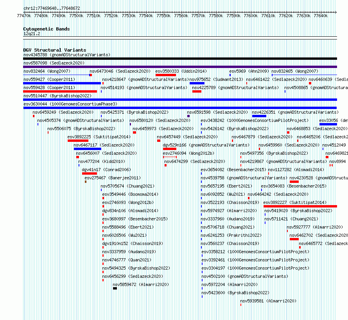Open nsv5423600 (ByrskaBishop2022) label
This screenshot has width=348, height=320.
[235, 293]
